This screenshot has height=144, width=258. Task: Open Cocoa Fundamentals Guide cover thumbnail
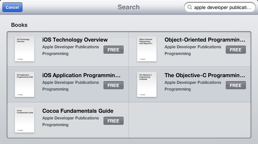pos(25,120)
